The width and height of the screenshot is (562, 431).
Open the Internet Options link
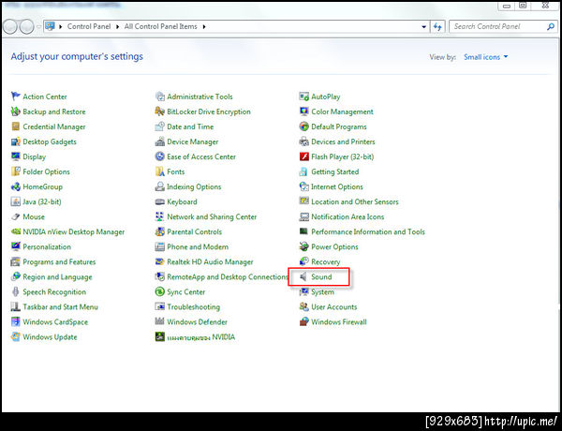pyautogui.click(x=337, y=186)
